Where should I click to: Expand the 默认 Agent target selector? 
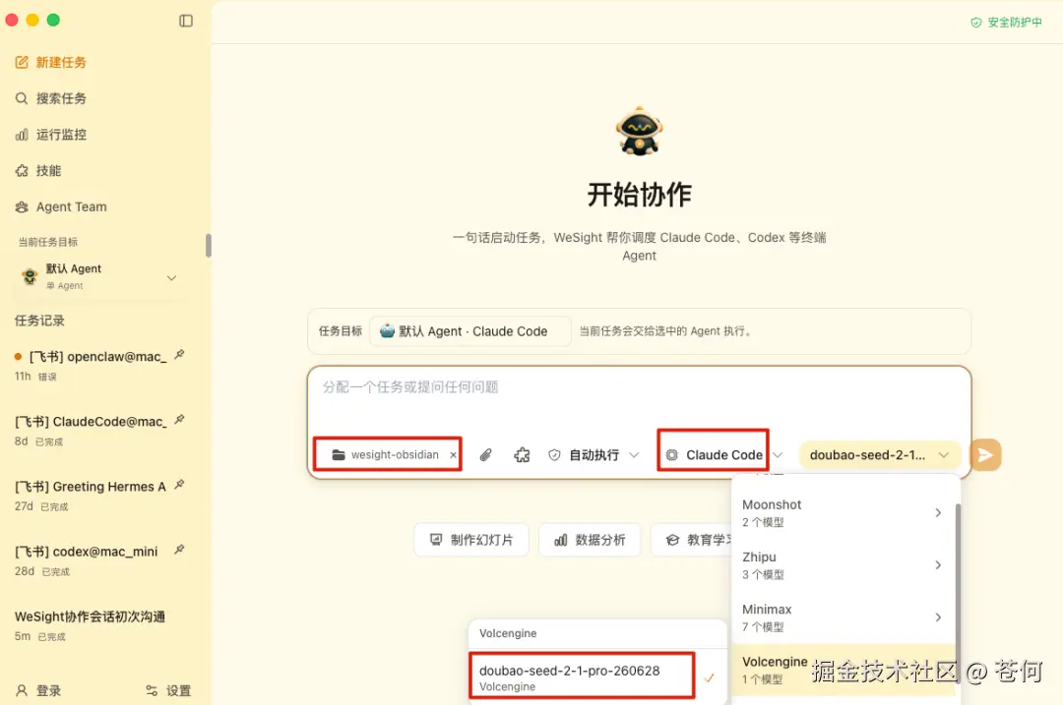pyautogui.click(x=98, y=277)
